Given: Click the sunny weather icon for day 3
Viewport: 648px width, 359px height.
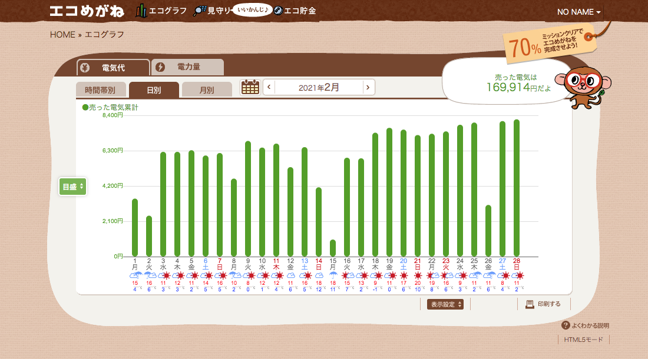Looking at the screenshot, I should [x=164, y=275].
